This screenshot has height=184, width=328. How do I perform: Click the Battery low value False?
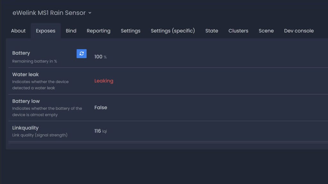101,107
